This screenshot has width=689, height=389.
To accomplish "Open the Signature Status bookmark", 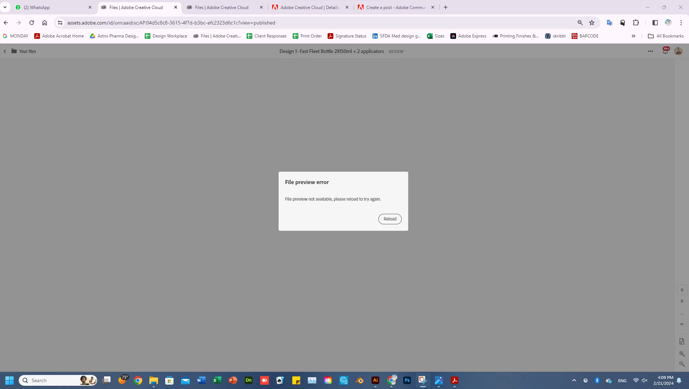I will coord(347,36).
